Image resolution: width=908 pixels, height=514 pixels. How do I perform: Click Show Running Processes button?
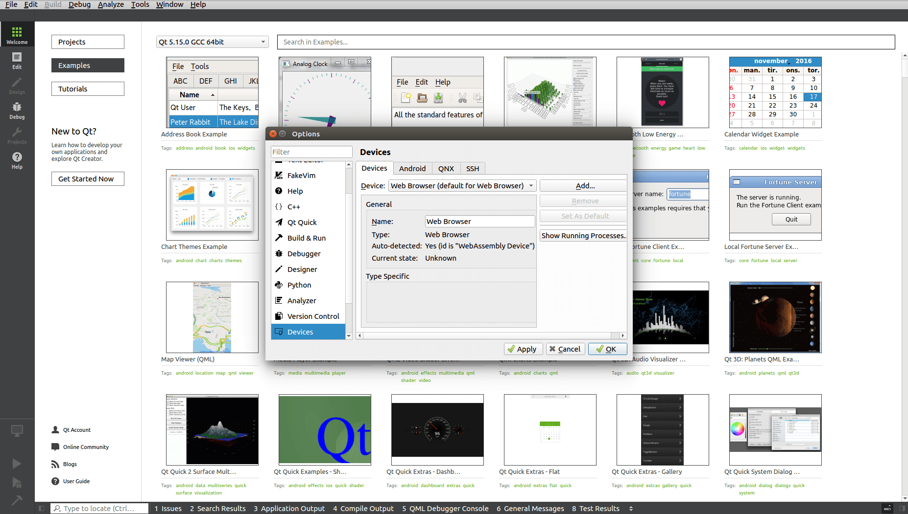tap(583, 236)
